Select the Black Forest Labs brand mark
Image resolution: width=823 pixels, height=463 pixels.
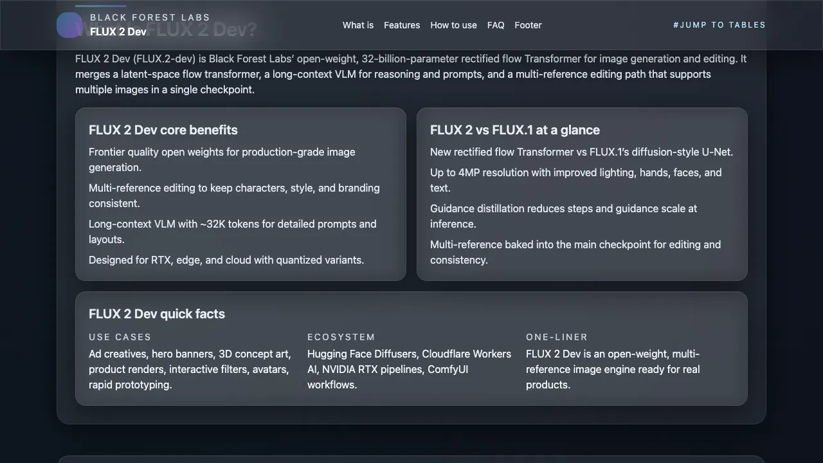coord(150,17)
